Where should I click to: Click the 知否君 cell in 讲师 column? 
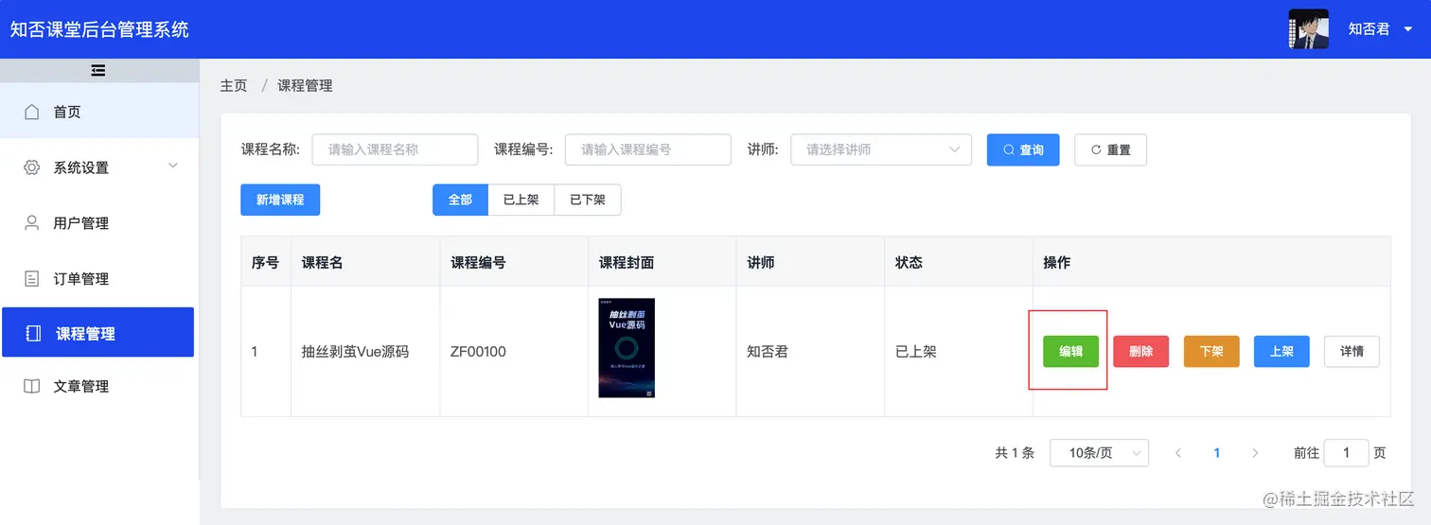coord(768,352)
